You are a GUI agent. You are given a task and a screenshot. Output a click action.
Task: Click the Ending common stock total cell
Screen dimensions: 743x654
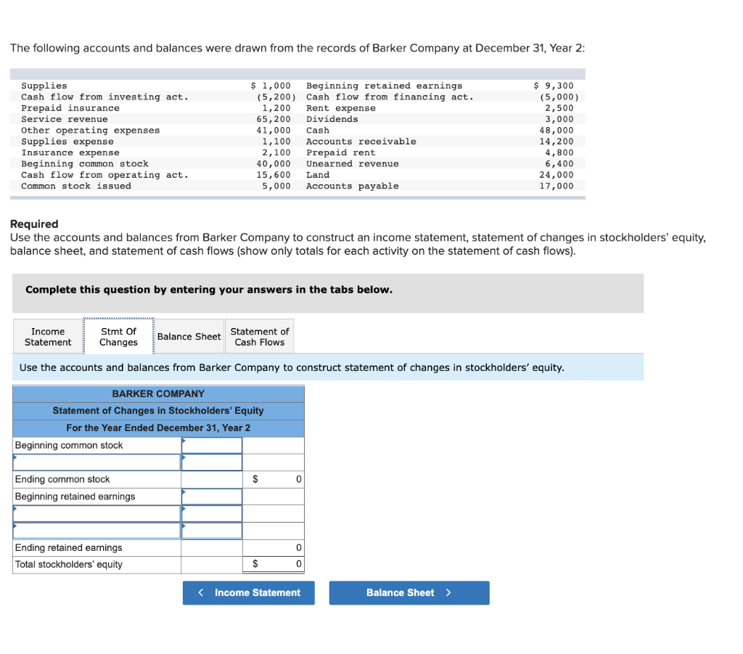point(273,479)
